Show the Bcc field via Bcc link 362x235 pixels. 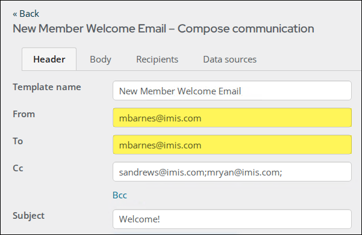point(120,195)
